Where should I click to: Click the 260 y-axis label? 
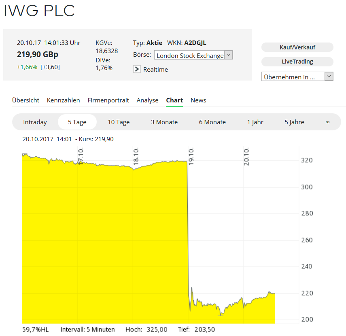[x=307, y=240]
